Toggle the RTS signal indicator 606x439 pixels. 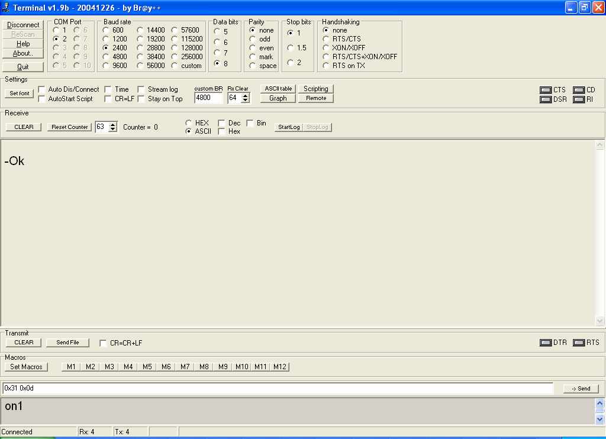(579, 343)
